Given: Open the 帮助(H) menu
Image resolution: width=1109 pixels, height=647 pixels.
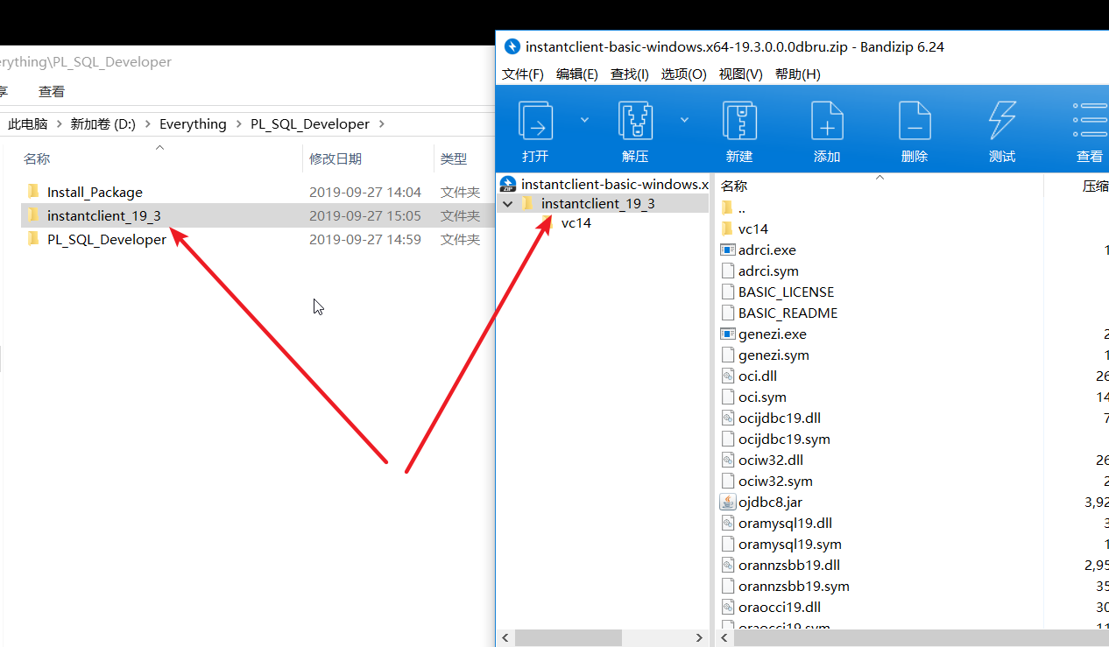Looking at the screenshot, I should click(798, 74).
